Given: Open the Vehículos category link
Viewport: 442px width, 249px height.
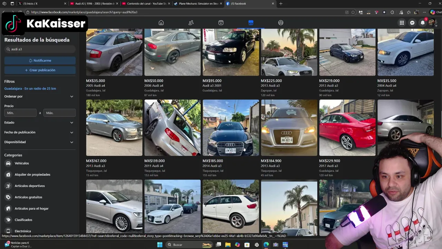Looking at the screenshot, I should point(22,163).
